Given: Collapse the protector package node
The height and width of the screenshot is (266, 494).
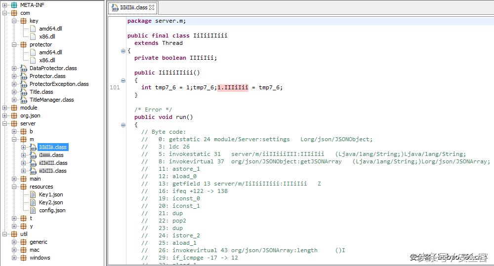Looking at the screenshot, I should [14, 44].
